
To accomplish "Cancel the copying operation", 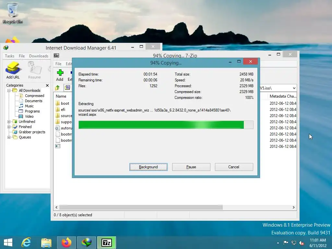I will point(234,167).
